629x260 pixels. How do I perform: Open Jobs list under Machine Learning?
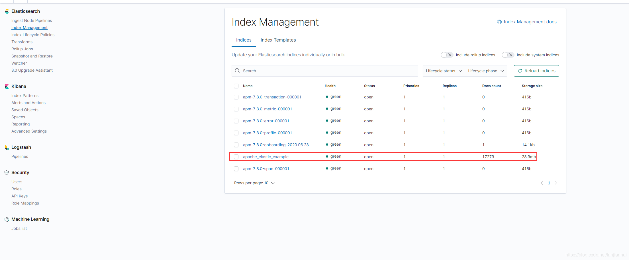click(x=19, y=228)
